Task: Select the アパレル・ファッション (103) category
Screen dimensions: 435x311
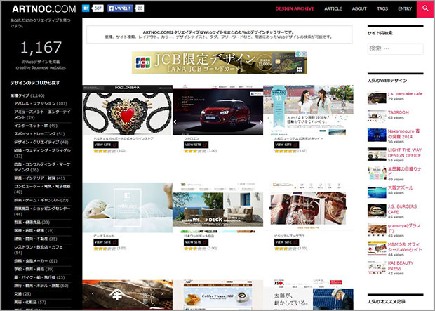Action: coord(41,104)
